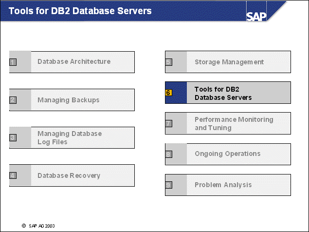Click the number 3 badge icon
The width and height of the screenshot is (309, 232).
(13, 137)
